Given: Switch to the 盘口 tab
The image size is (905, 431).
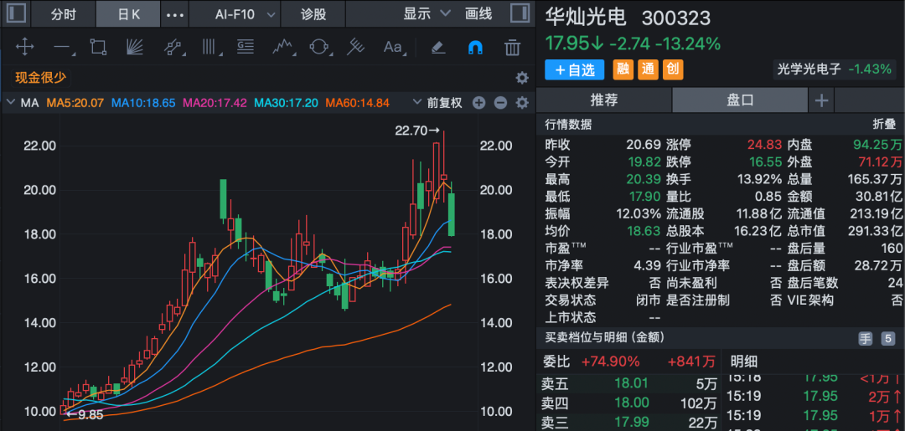Looking at the screenshot, I should [741, 100].
